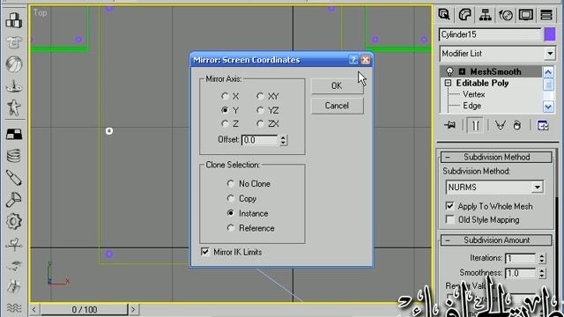This screenshot has width=564, height=317.
Task: Collapse the Subdivision Method rollout
Action: [497, 157]
